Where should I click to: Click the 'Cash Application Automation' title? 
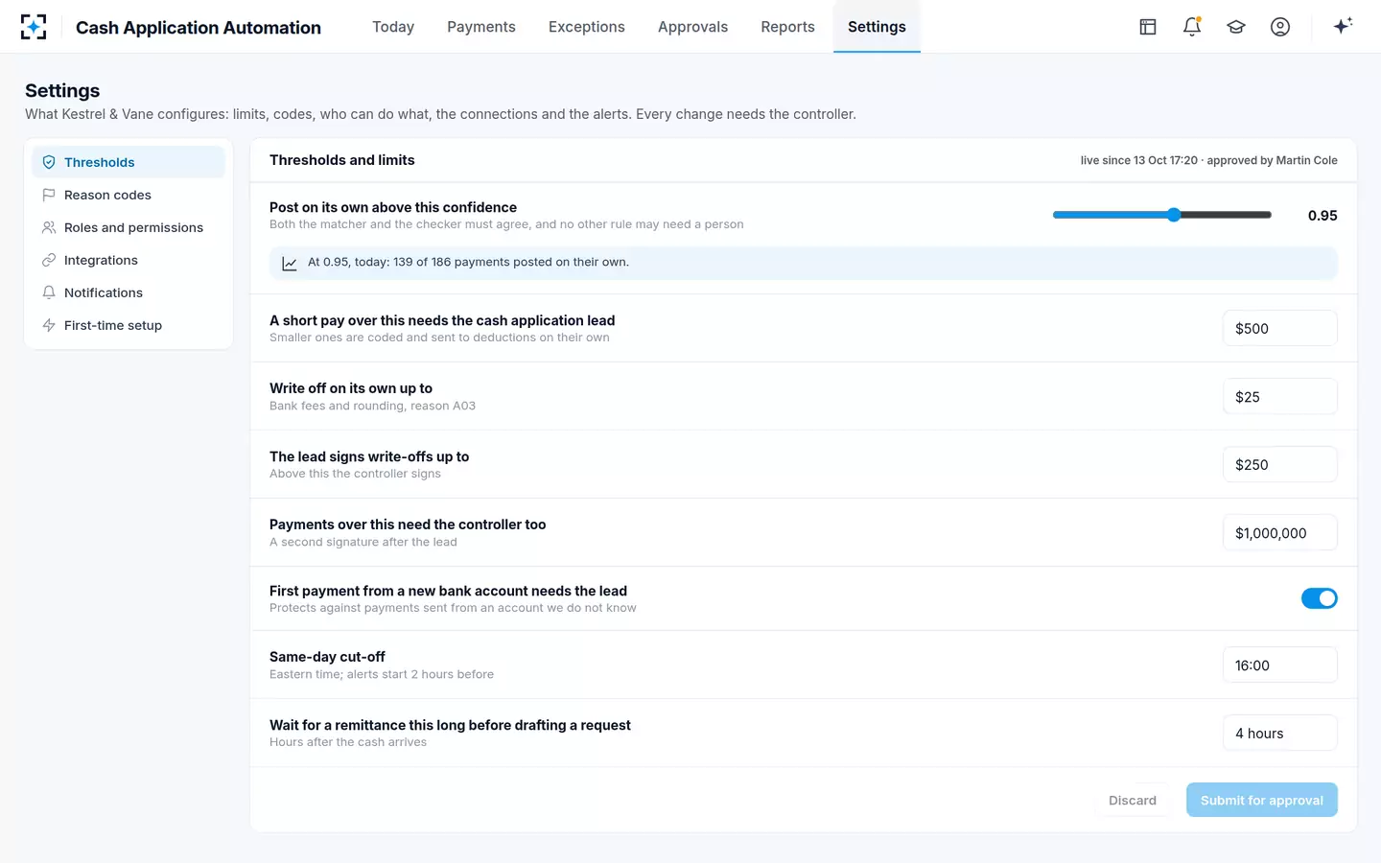pyautogui.click(x=199, y=28)
